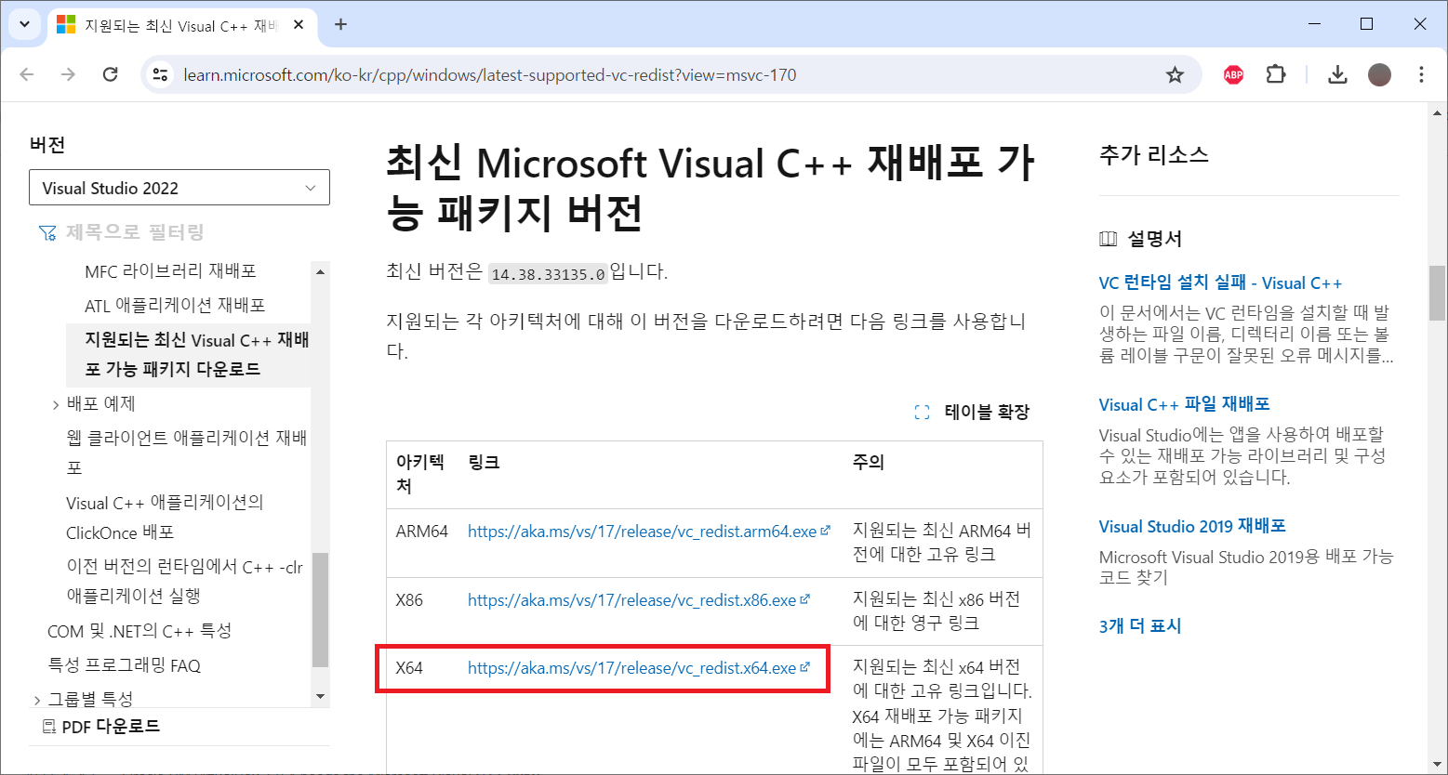The image size is (1448, 775).
Task: Open site information icon in address bar
Action: (x=160, y=75)
